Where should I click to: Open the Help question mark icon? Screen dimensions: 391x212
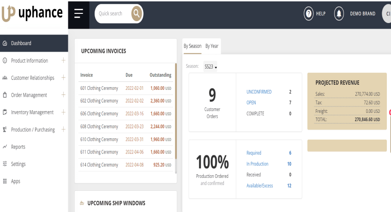point(308,14)
